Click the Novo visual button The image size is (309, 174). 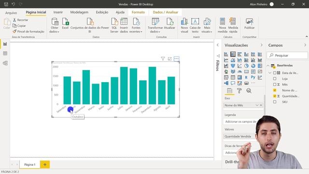pyautogui.click(x=184, y=26)
